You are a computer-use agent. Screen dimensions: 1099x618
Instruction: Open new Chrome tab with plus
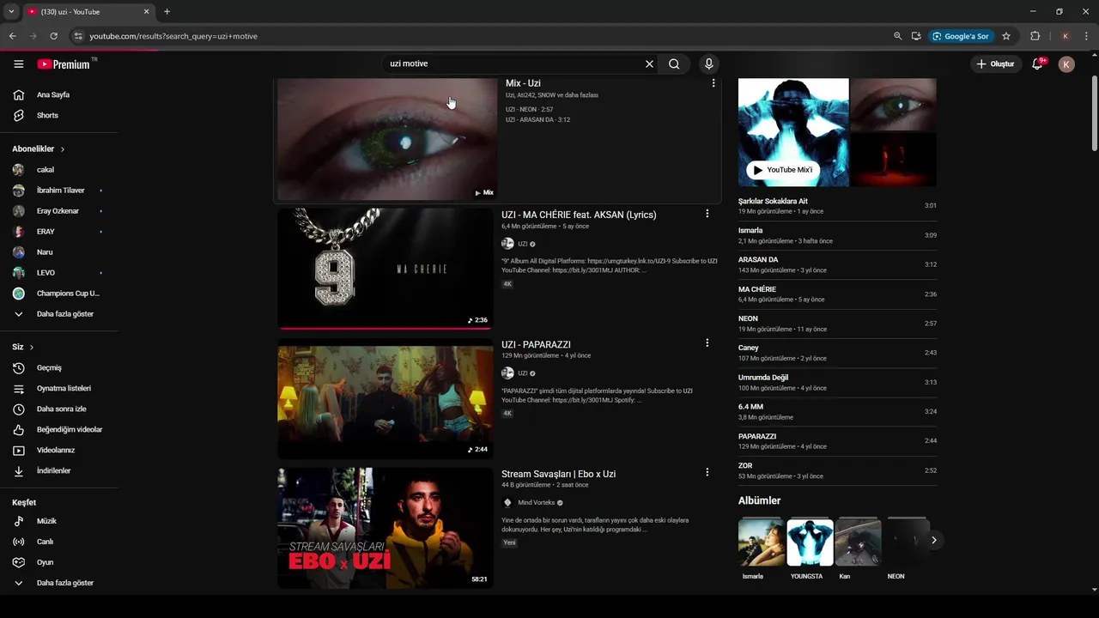tap(167, 12)
